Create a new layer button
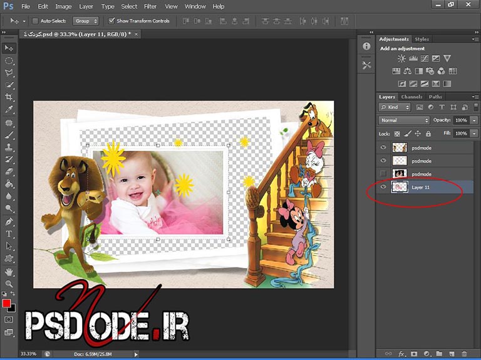 [452, 354]
